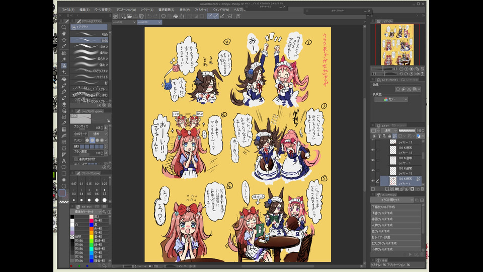Select the Text tool
The width and height of the screenshot is (483, 272).
[64, 161]
